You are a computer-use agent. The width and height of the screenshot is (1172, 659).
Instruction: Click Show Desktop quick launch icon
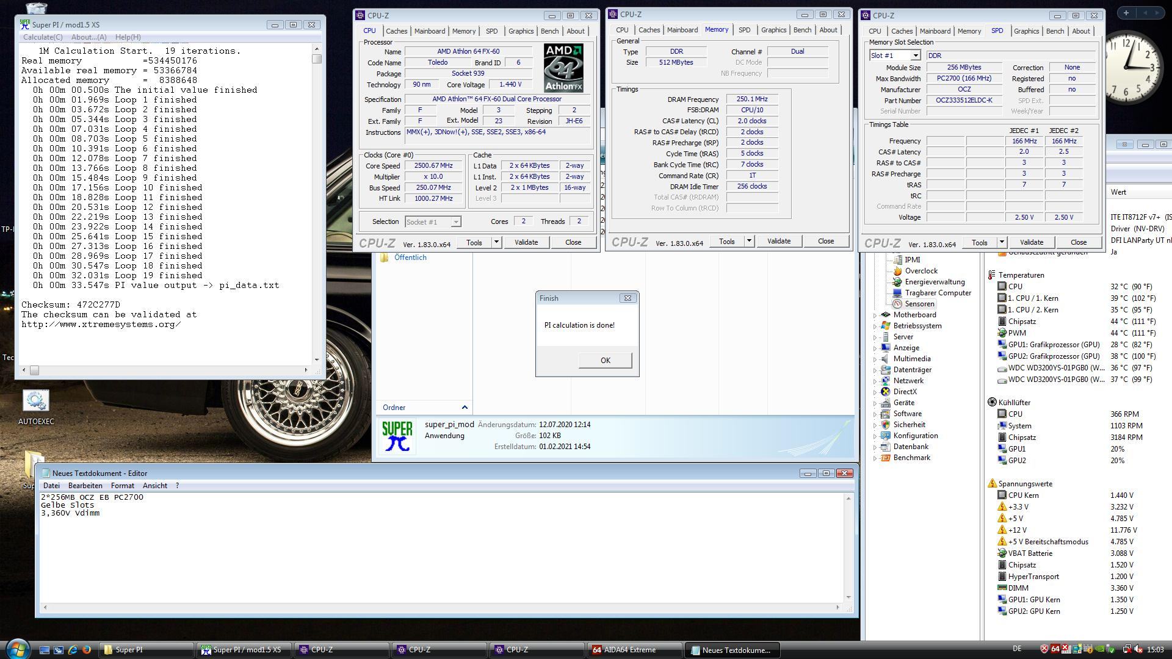45,650
